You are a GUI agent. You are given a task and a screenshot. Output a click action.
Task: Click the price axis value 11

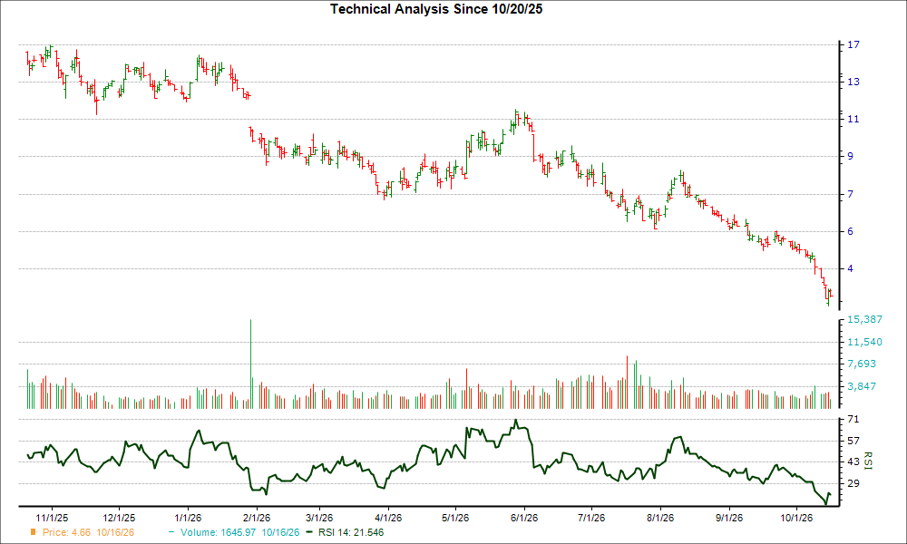click(x=853, y=119)
